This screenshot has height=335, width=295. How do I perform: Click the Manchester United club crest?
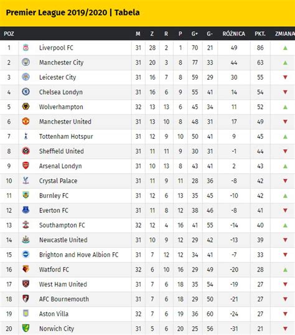pos(26,121)
